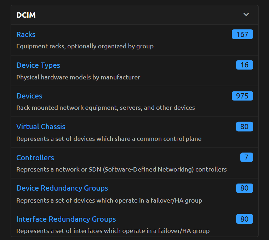Go to the Devices page link
The height and width of the screenshot is (240, 269).
point(29,96)
